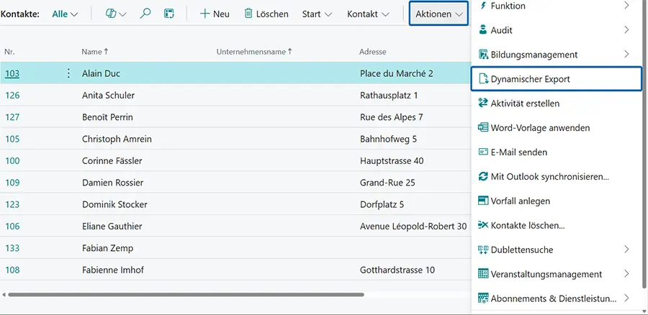Click the Aktivität erstellen icon
Viewport: 648px width, 315px height.
483,104
